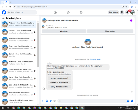This screenshot has height=110, width=138.
Task: Go back in the browser
Action: pyautogui.click(x=2, y=7)
